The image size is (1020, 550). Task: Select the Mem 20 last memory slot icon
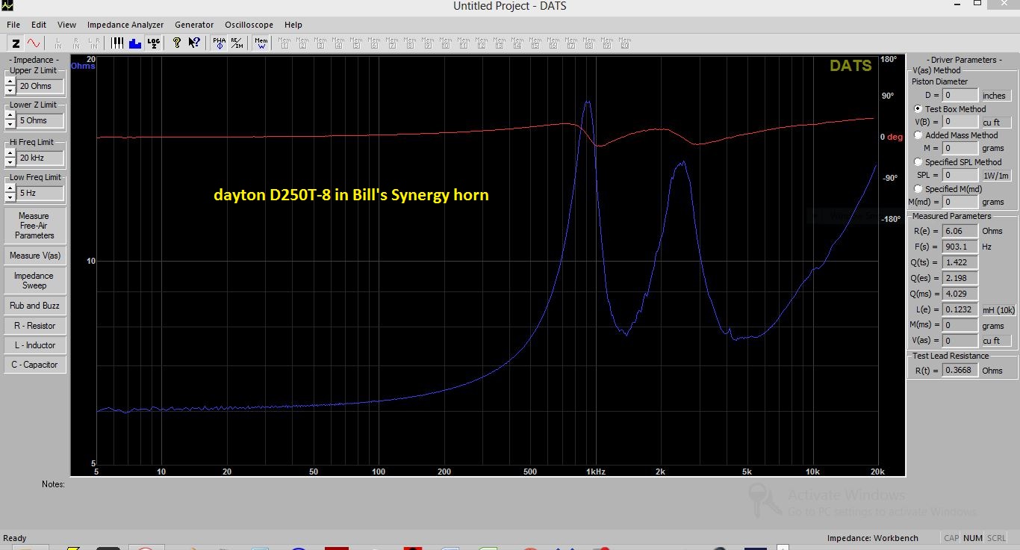tap(625, 43)
